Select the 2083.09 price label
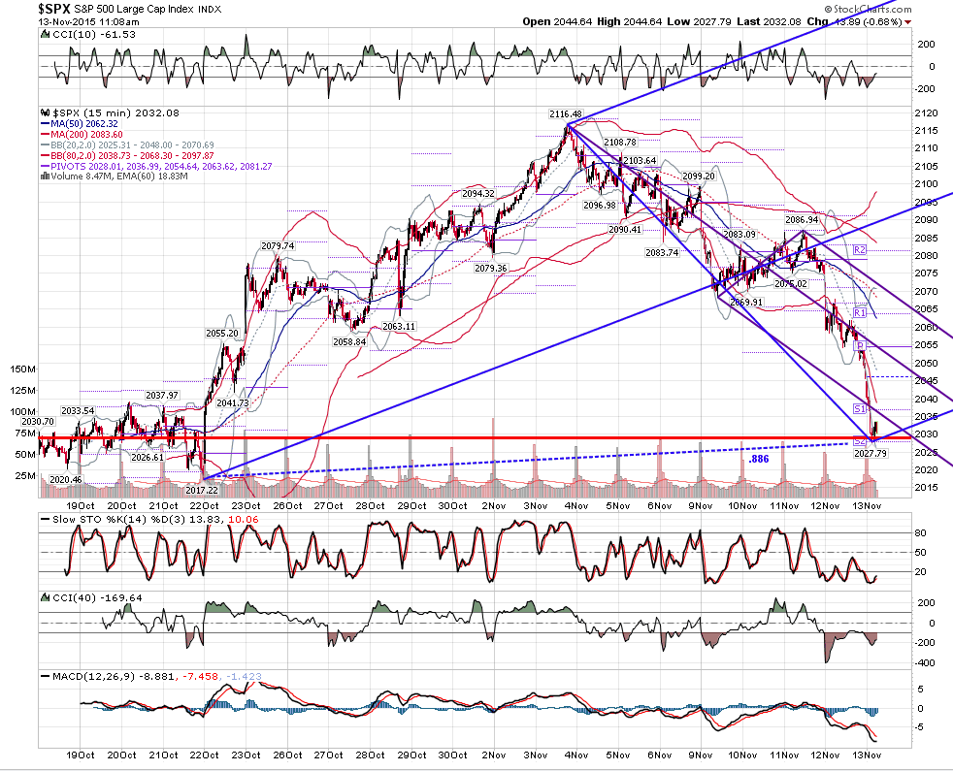Image resolution: width=953 pixels, height=771 pixels. point(739,235)
